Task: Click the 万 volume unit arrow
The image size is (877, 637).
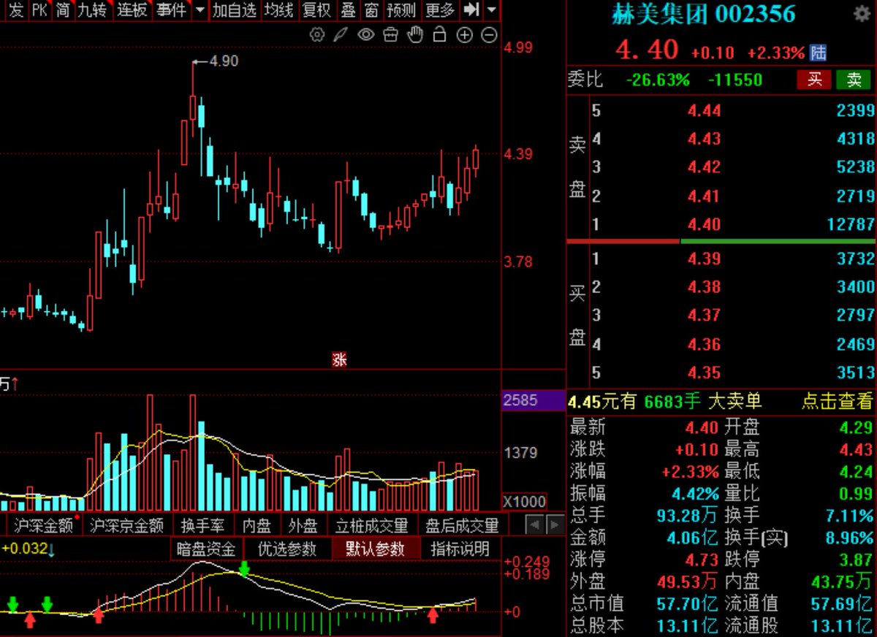Action: click(x=10, y=383)
